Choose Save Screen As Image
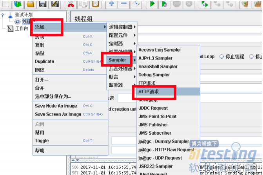This screenshot has width=263, height=175. pyautogui.click(x=70, y=114)
